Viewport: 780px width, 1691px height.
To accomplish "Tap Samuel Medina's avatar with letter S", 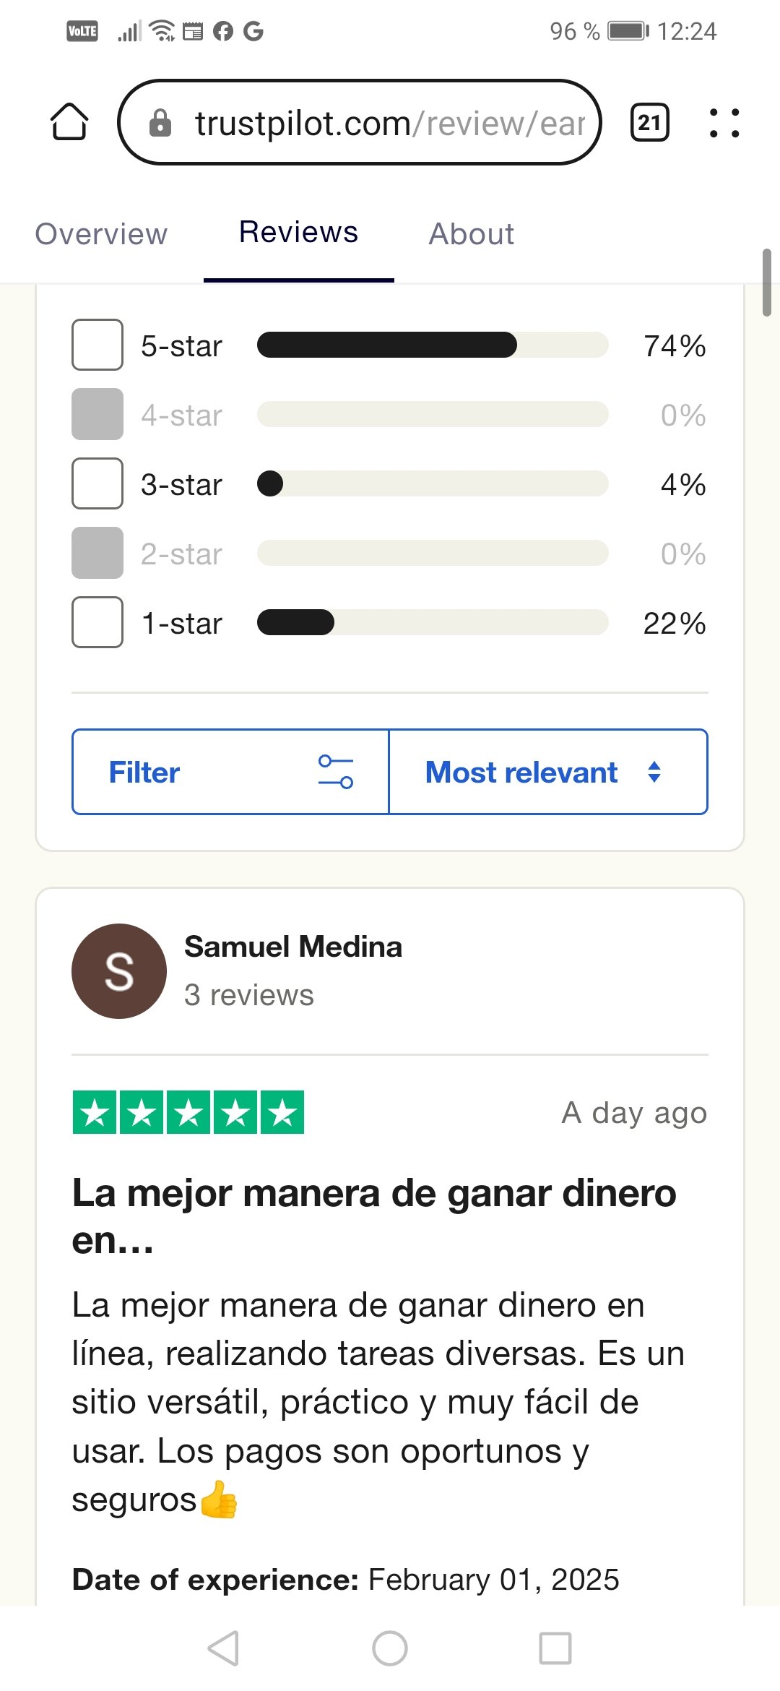I will (119, 971).
